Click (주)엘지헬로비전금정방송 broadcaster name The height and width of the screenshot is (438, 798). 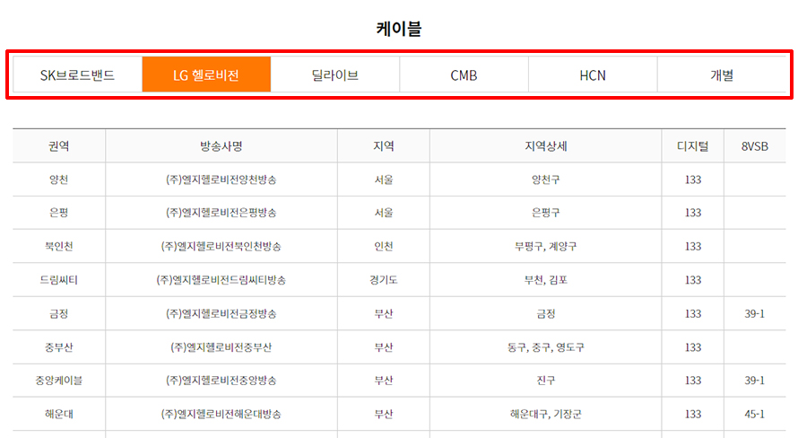tap(221, 313)
